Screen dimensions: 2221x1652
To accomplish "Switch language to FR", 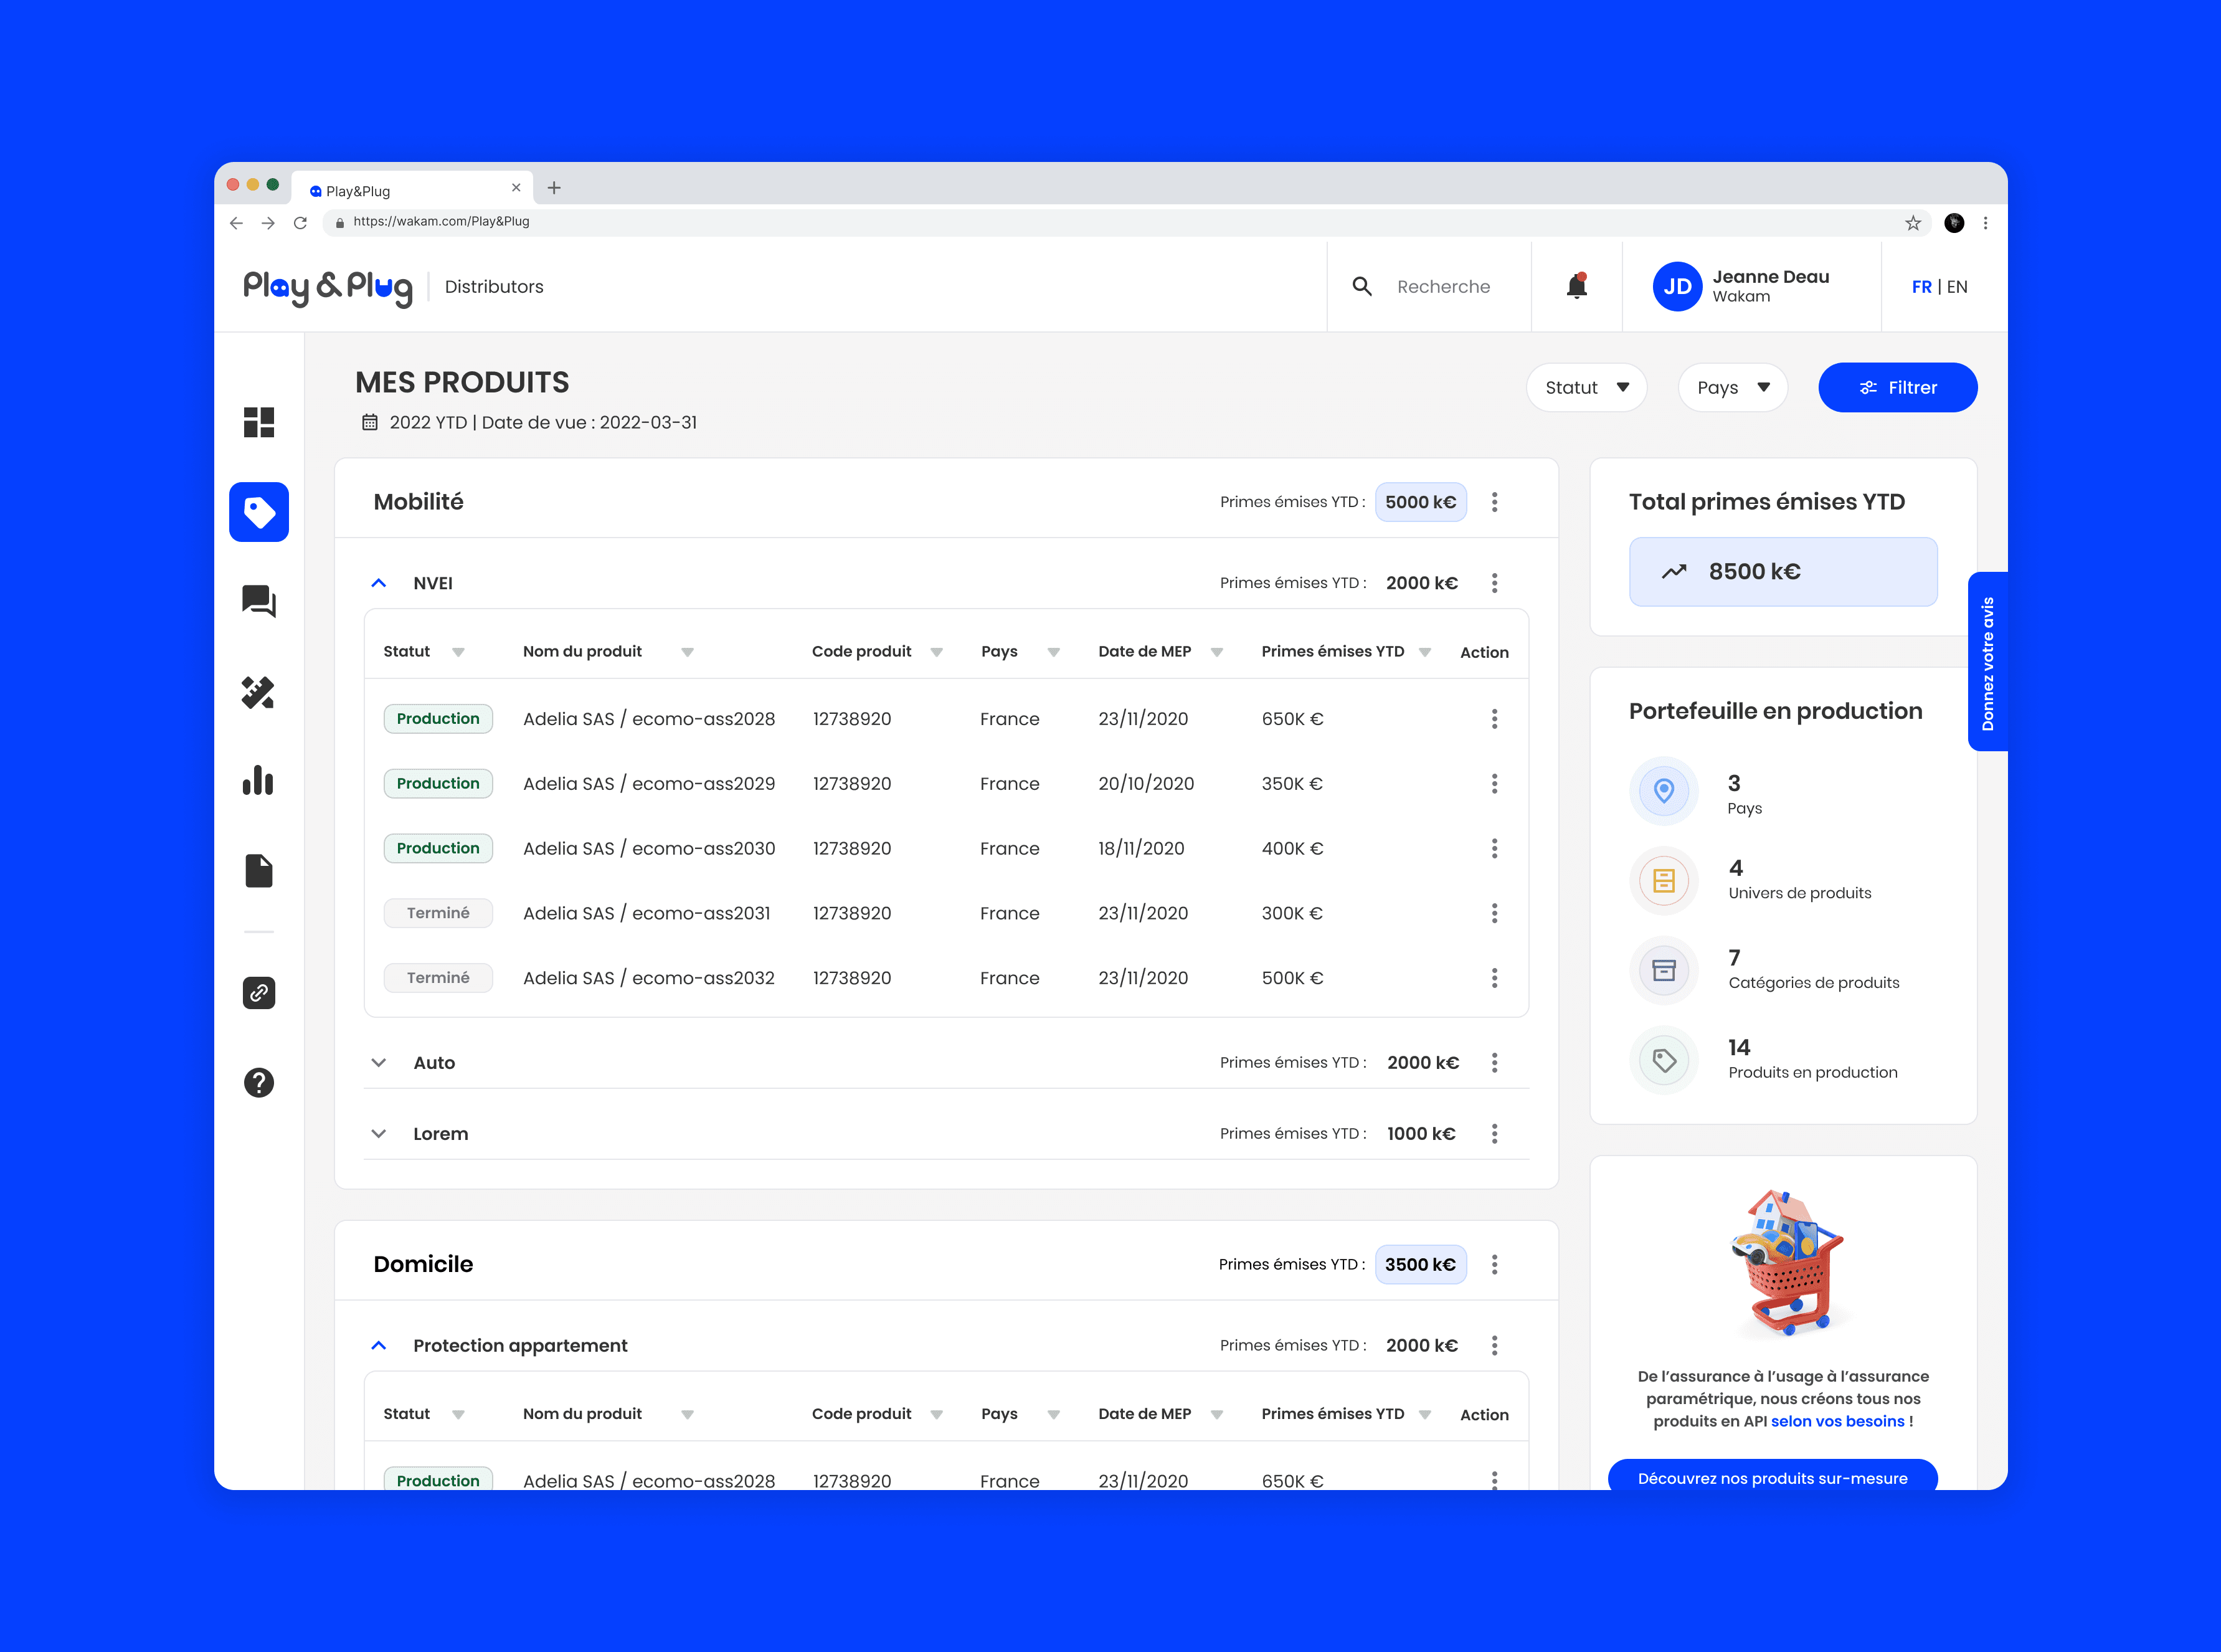I will (1920, 287).
